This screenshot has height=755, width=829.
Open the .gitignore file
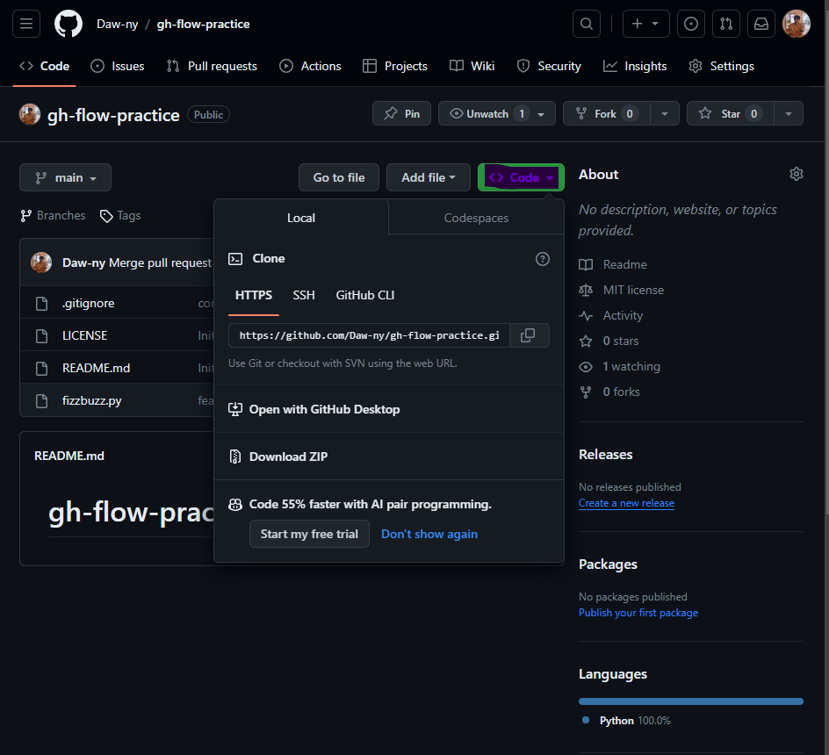[89, 304]
